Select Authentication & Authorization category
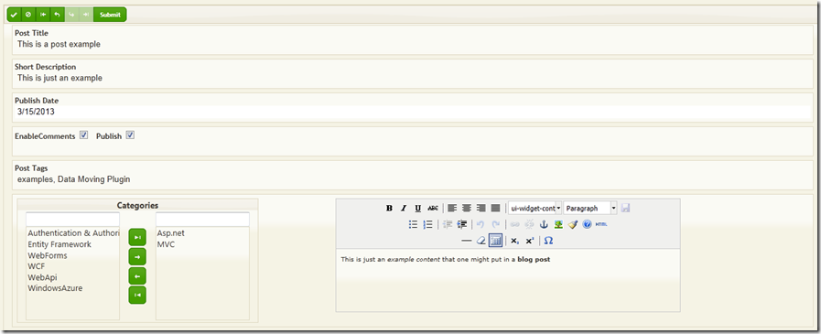The width and height of the screenshot is (821, 334). coord(73,233)
